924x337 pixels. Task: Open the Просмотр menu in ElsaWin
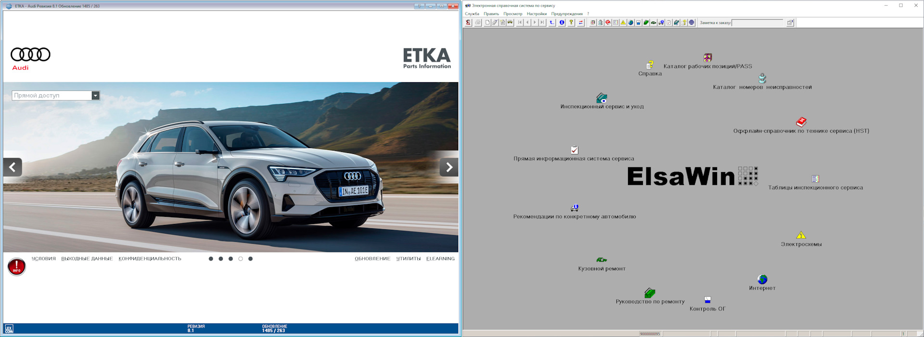tap(513, 14)
